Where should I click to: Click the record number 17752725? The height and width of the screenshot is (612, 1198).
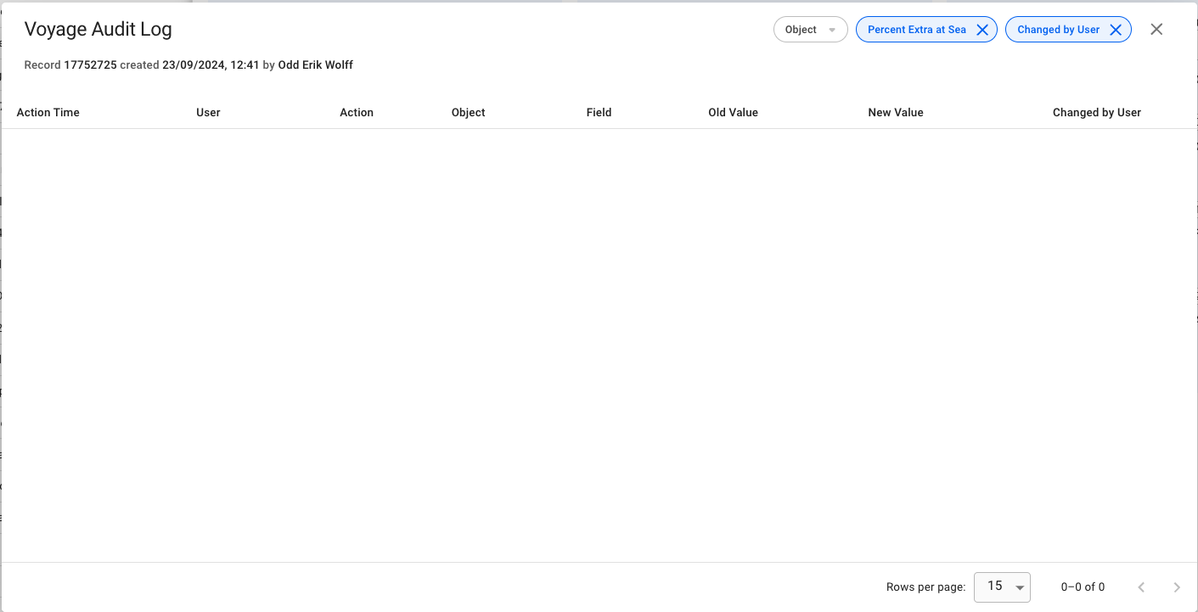pyautogui.click(x=90, y=65)
